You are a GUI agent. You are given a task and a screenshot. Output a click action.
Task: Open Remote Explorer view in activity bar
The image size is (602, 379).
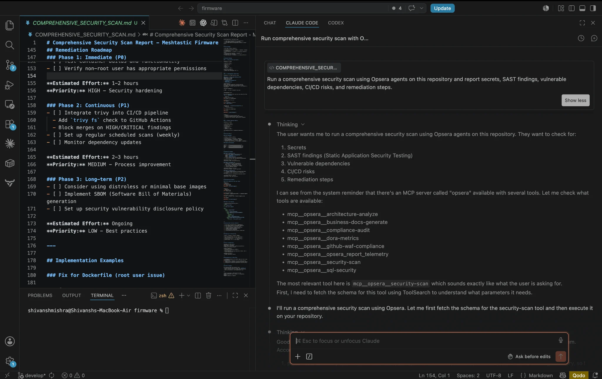click(x=10, y=104)
